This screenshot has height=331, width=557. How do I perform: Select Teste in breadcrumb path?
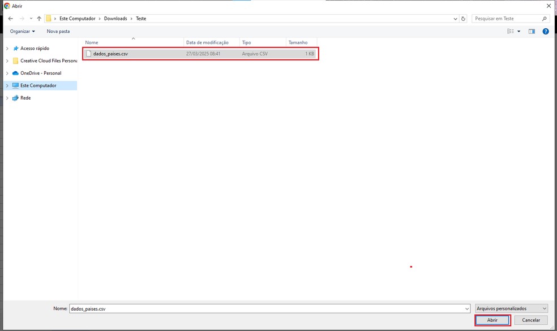[x=141, y=19]
